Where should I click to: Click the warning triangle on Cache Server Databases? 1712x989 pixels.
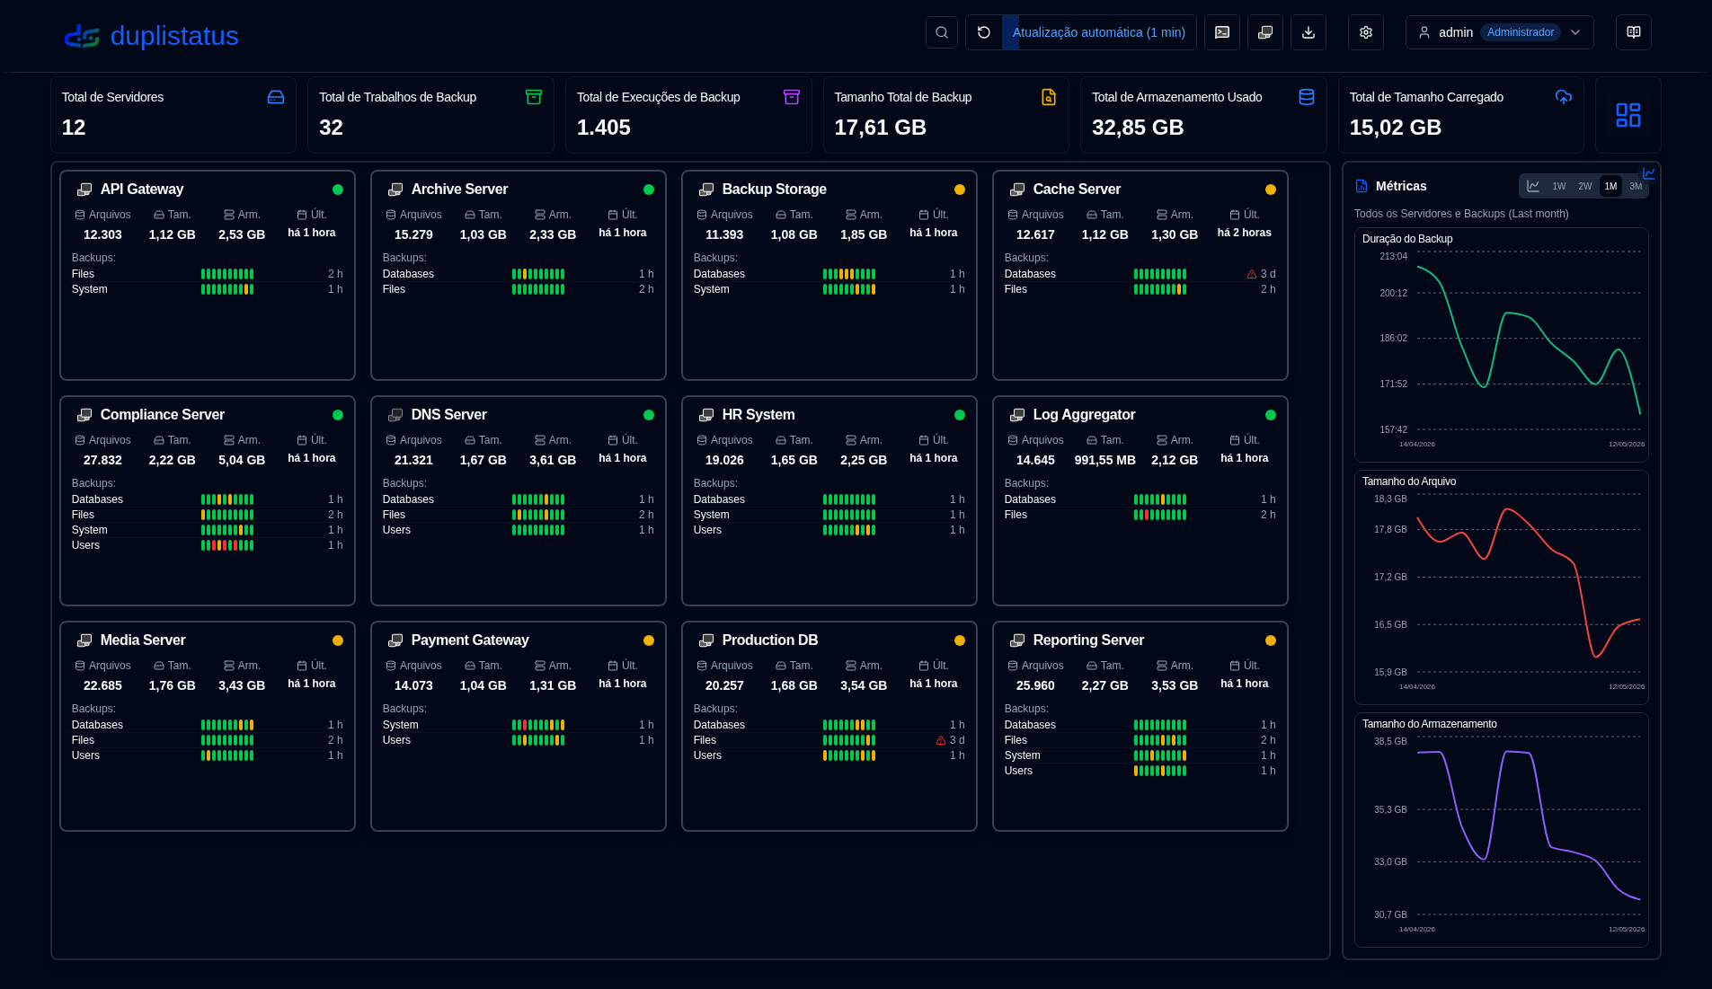(1252, 274)
